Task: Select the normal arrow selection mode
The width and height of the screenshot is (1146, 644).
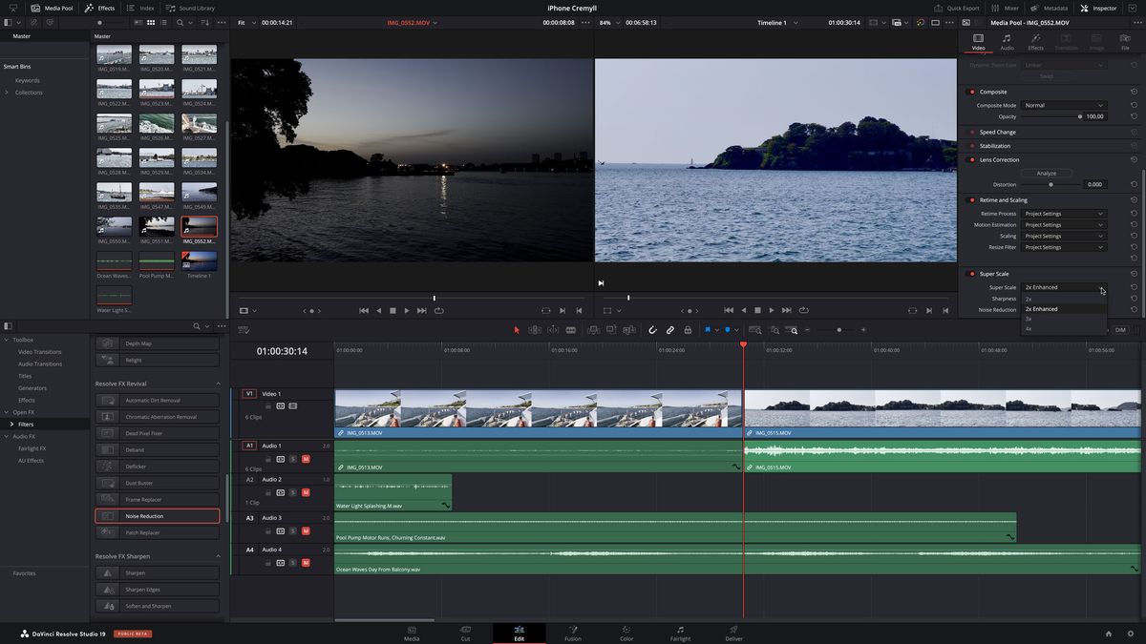Action: pyautogui.click(x=517, y=329)
